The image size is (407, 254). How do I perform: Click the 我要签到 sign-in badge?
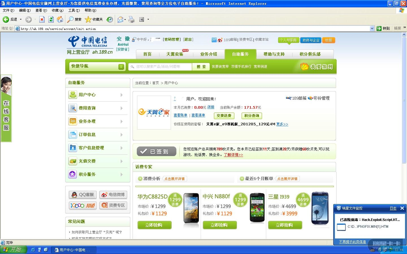click(317, 67)
